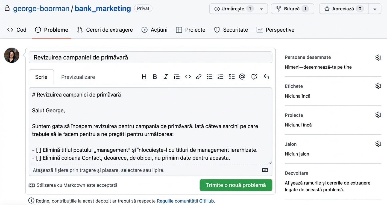Add a link via toolbar
Image resolution: width=387 pixels, height=205 pixels.
pos(199,77)
